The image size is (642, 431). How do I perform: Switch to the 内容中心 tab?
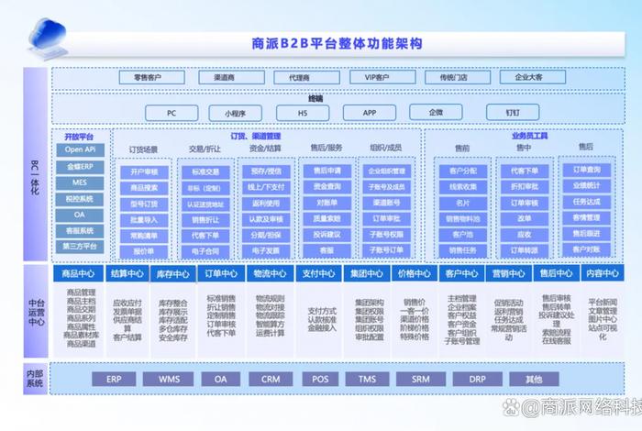(603, 273)
